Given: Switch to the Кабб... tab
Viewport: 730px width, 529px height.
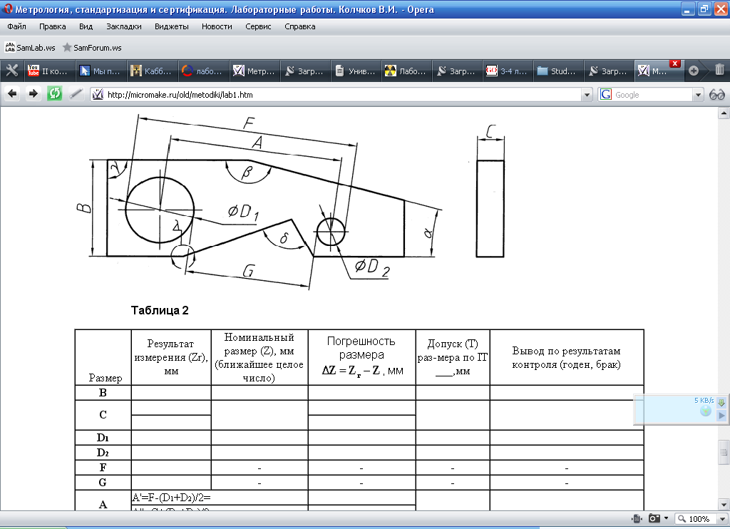Looking at the screenshot, I should 151,71.
